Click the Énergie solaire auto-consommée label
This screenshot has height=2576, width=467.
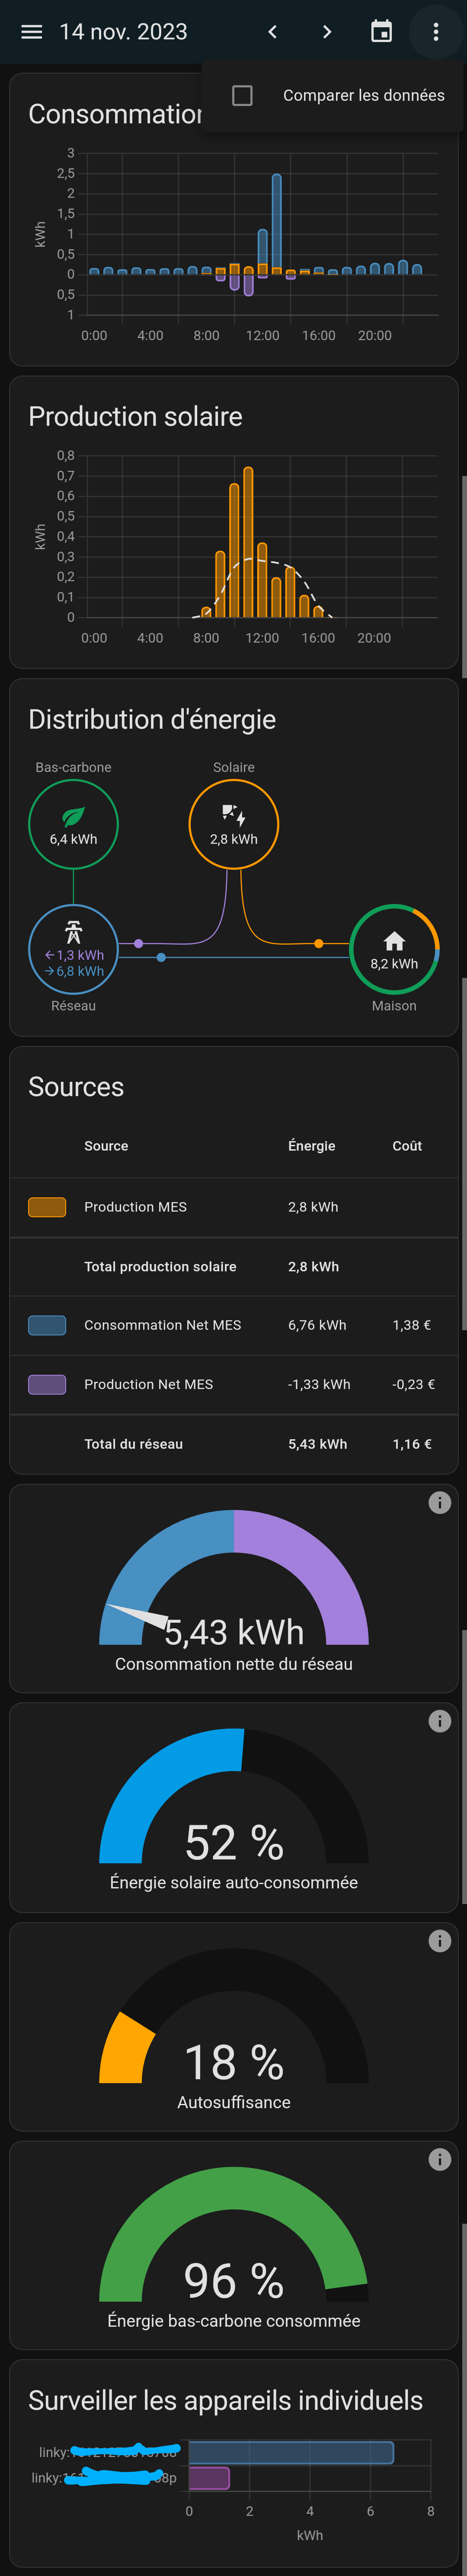click(234, 1883)
